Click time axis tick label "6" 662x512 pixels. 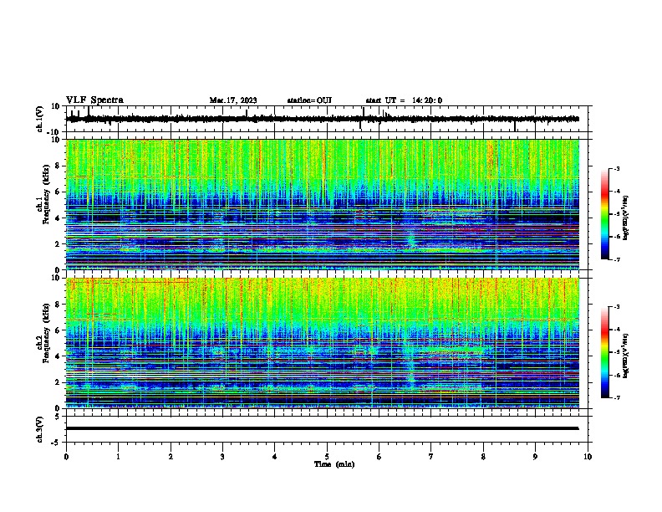click(379, 457)
